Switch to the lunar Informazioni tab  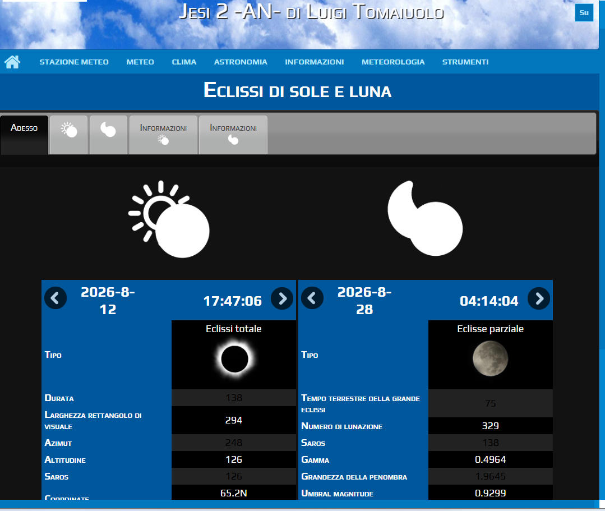coord(233,135)
